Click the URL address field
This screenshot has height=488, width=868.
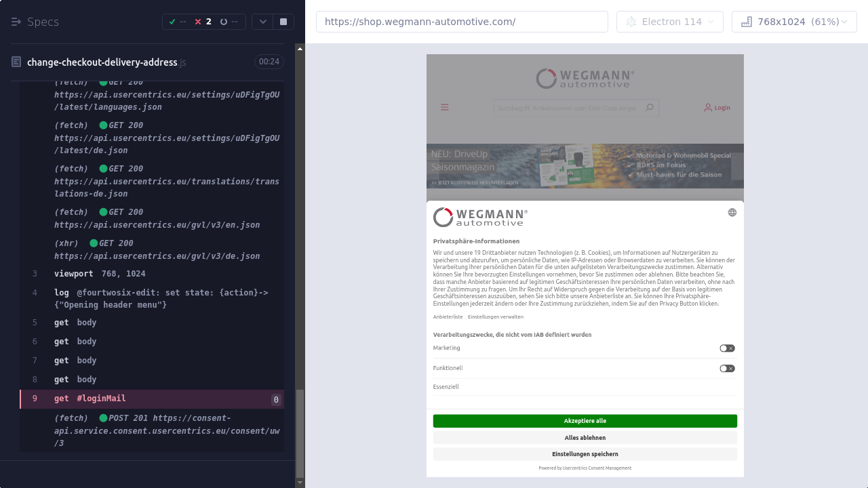pos(462,22)
